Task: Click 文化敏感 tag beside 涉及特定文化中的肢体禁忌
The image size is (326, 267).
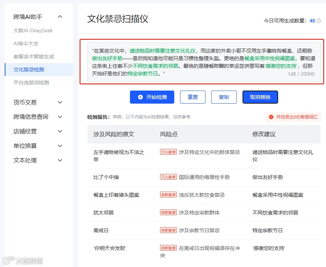Action: (x=168, y=152)
